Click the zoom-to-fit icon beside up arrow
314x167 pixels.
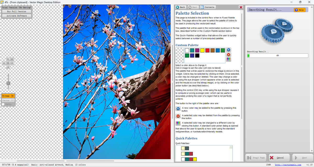12,59
